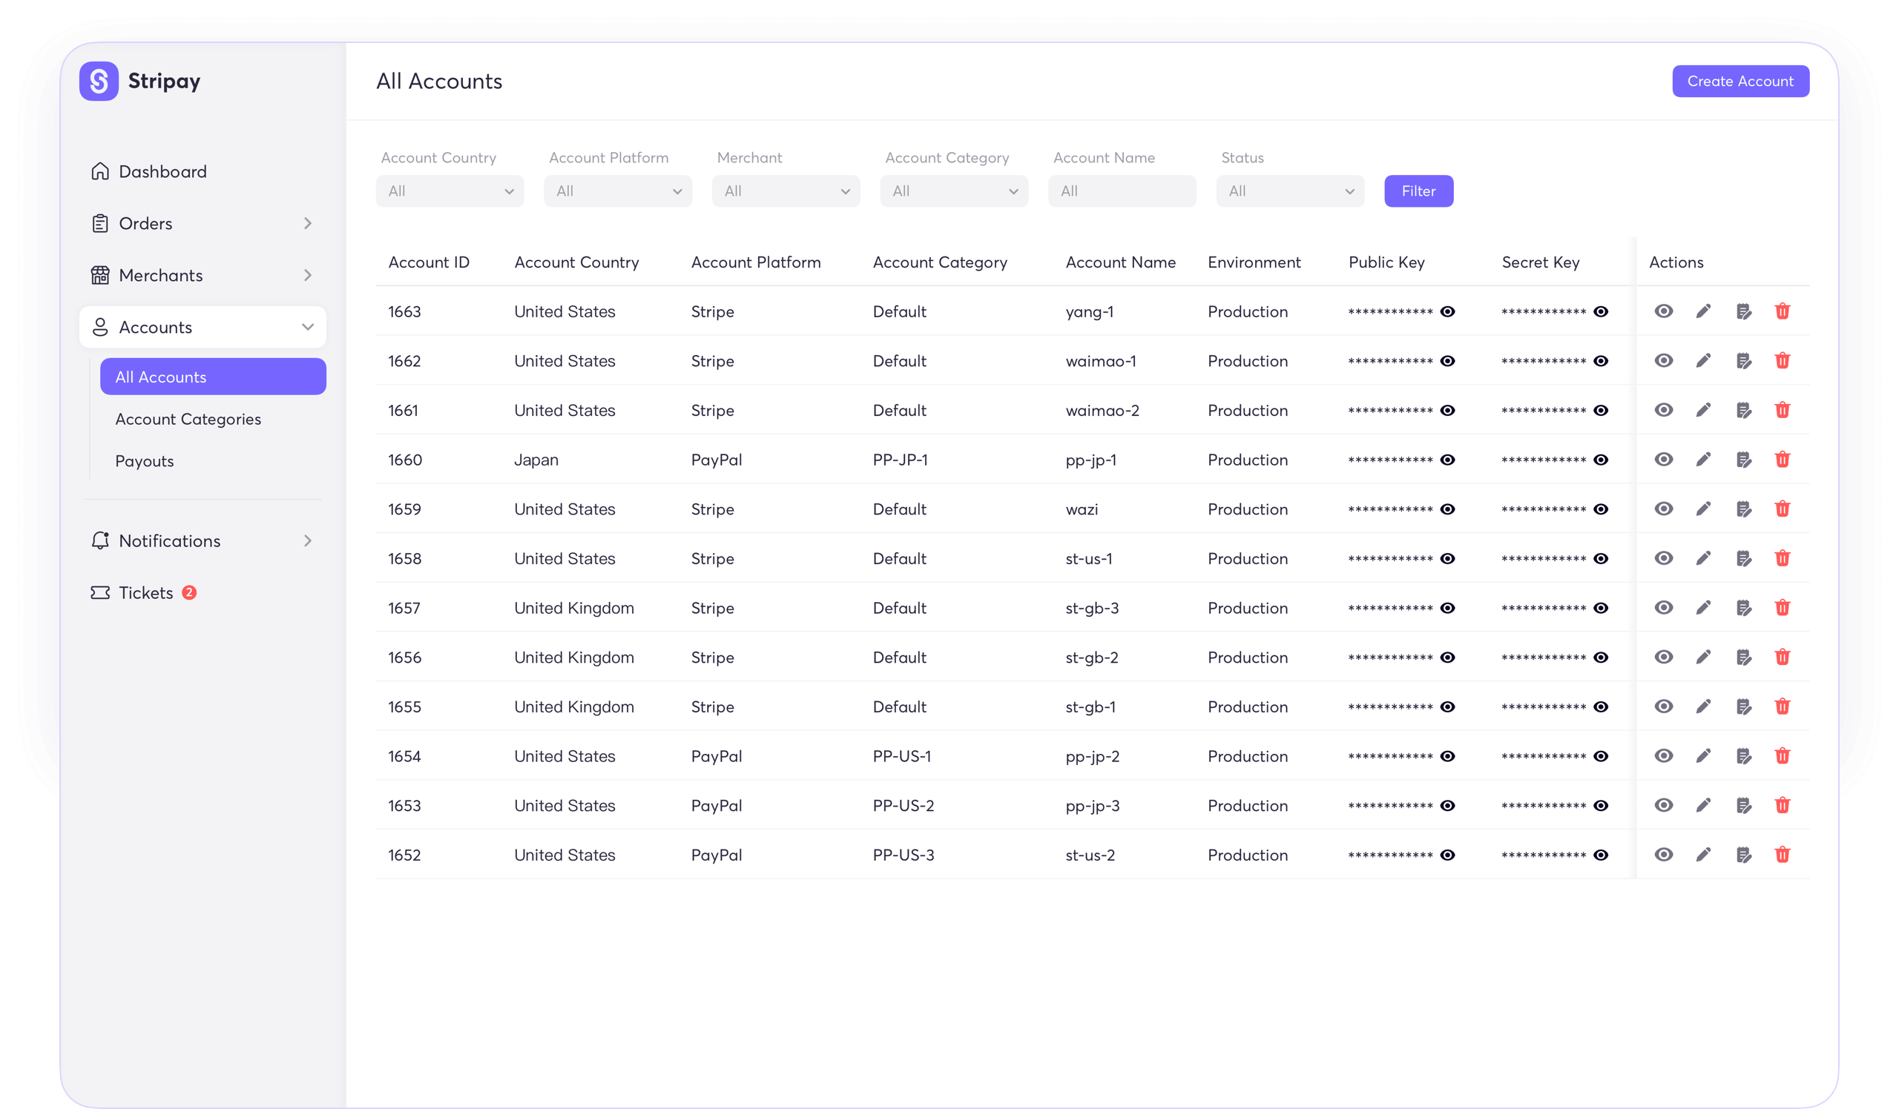The width and height of the screenshot is (1899, 1109).
Task: Show public key of st-gb-3
Action: [x=1447, y=609]
